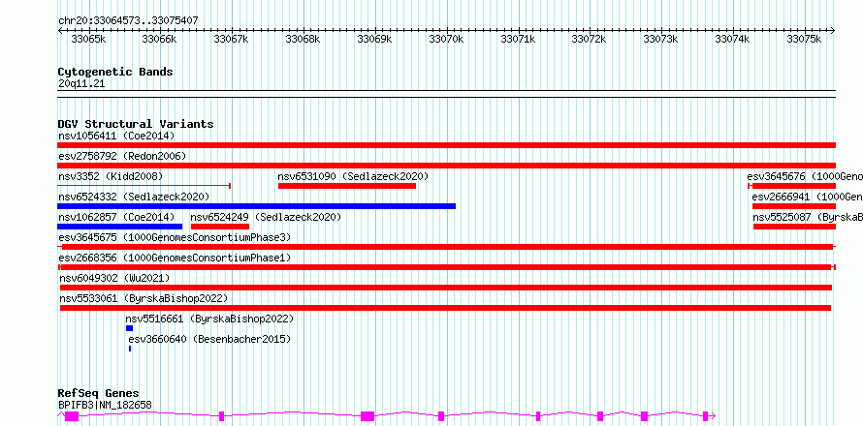Click the 33065k ruler tick label

(88, 39)
